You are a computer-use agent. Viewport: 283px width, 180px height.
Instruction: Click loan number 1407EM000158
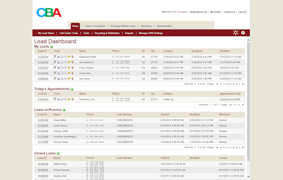pyautogui.click(x=125, y=142)
